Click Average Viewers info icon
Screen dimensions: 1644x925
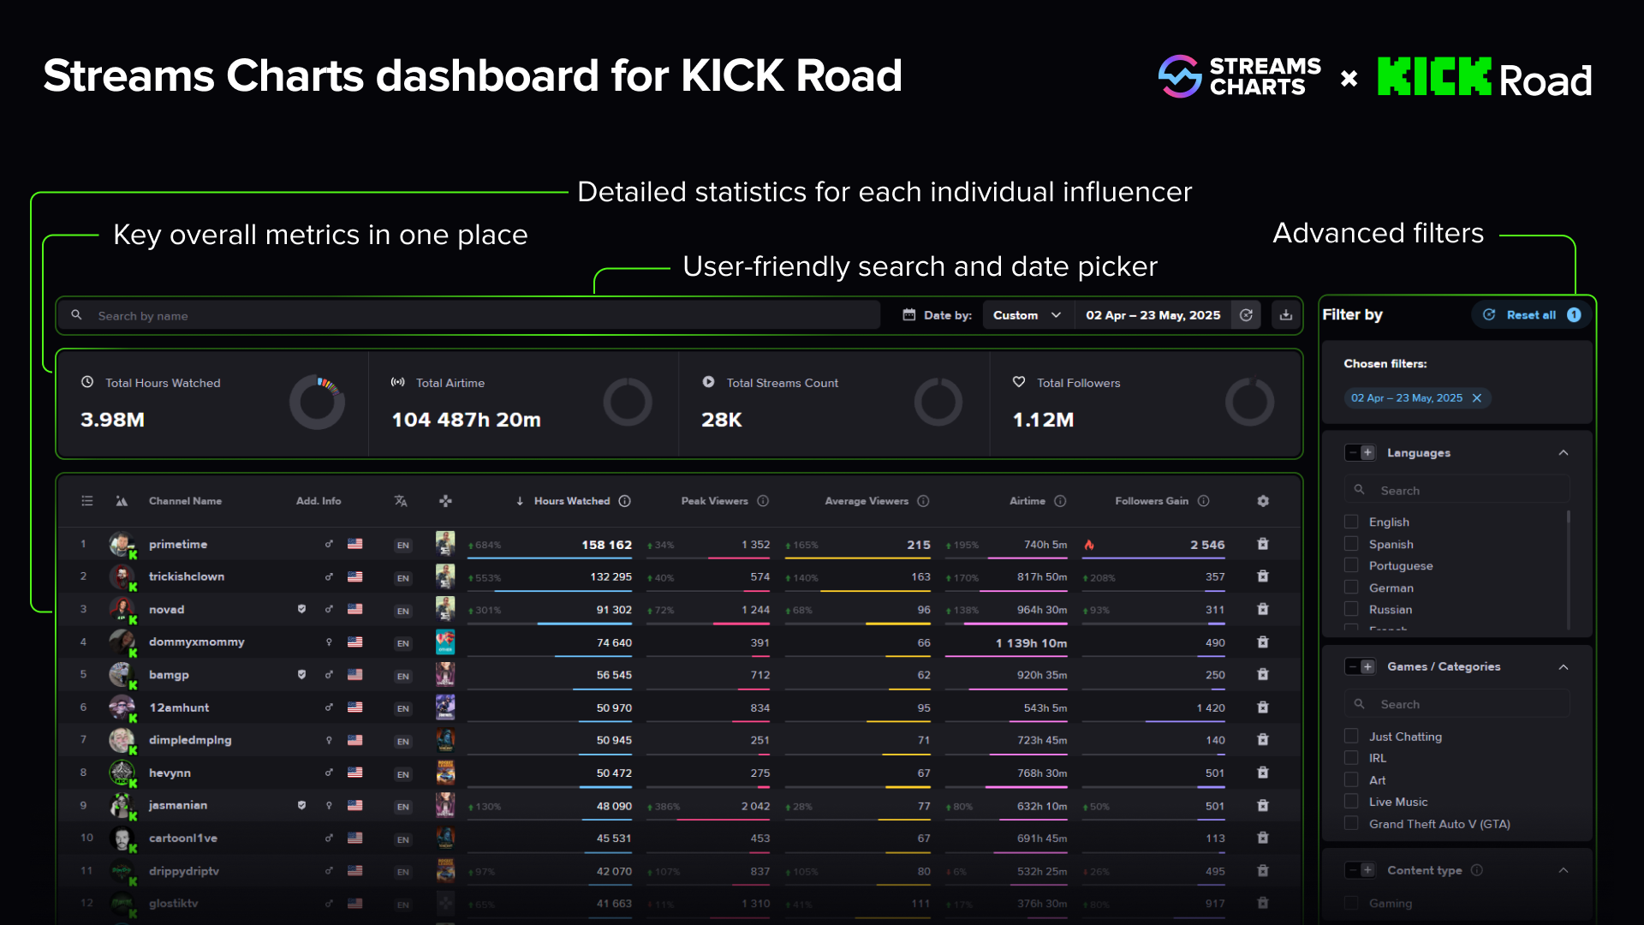923,501
